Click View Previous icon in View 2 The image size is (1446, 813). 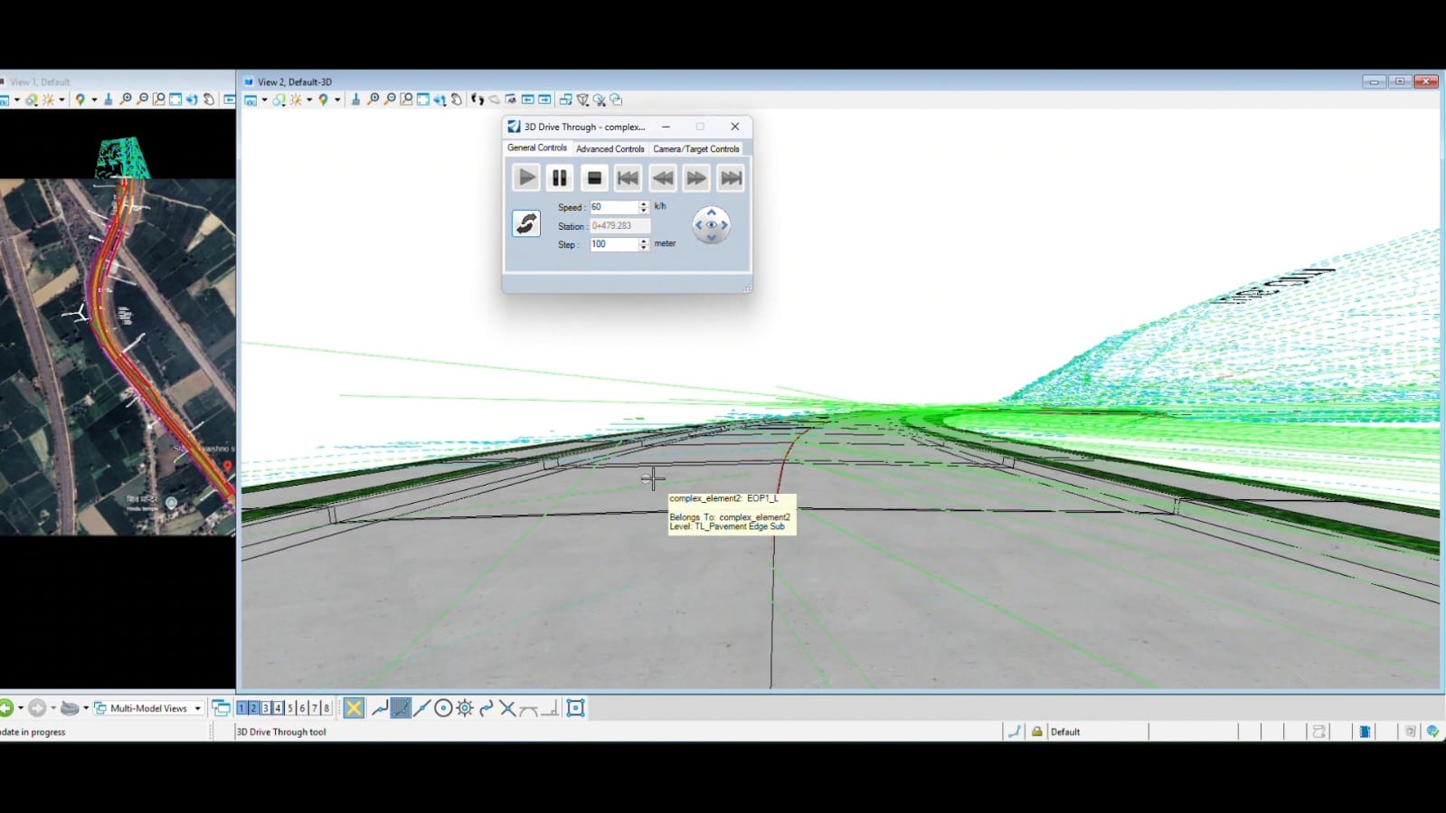click(527, 99)
